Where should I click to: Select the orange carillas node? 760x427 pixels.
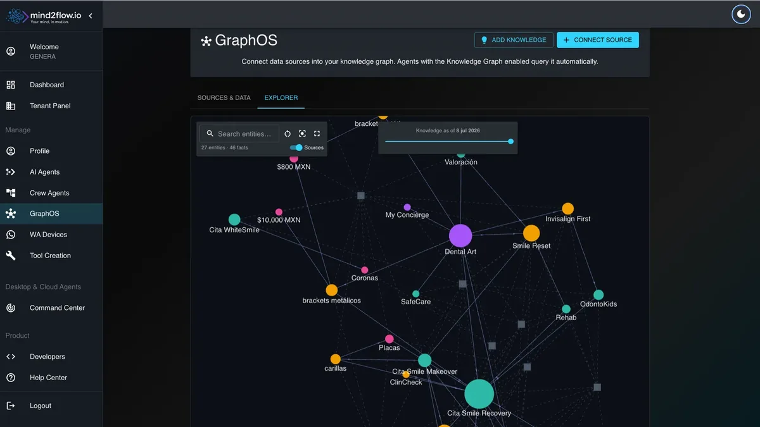click(336, 359)
